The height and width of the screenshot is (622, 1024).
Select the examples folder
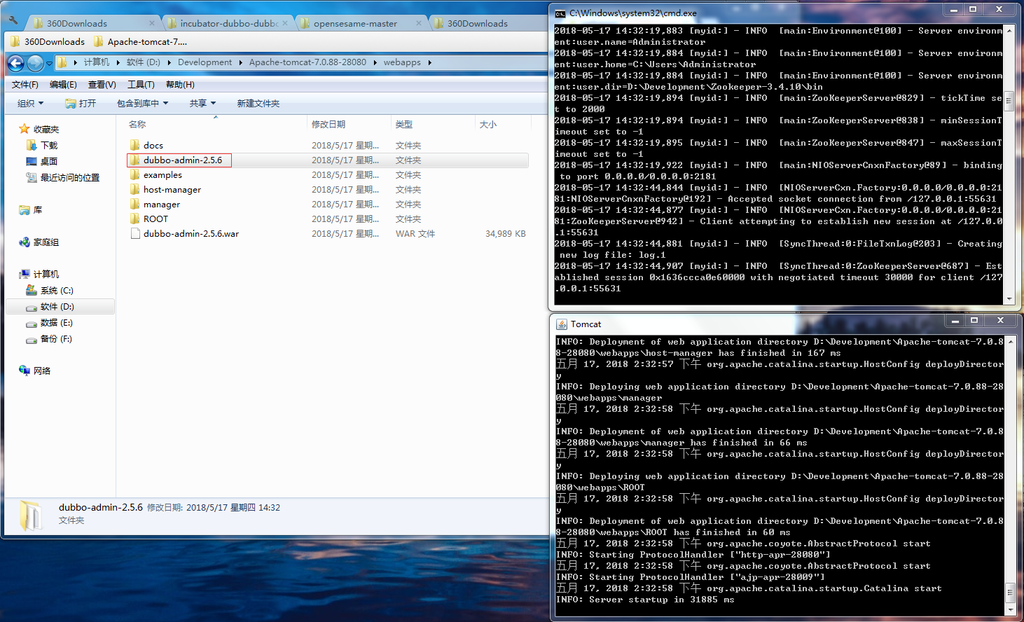pyautogui.click(x=162, y=175)
